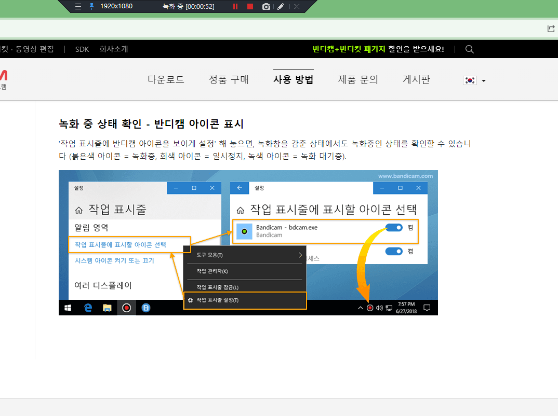Click the 1920x1080 resolution label

tap(116, 6)
